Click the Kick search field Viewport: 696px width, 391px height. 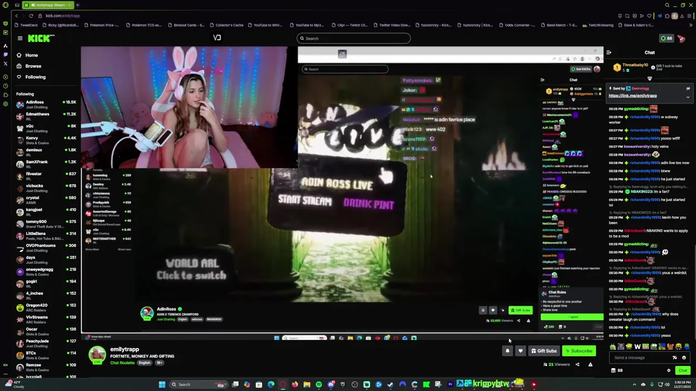coord(353,38)
